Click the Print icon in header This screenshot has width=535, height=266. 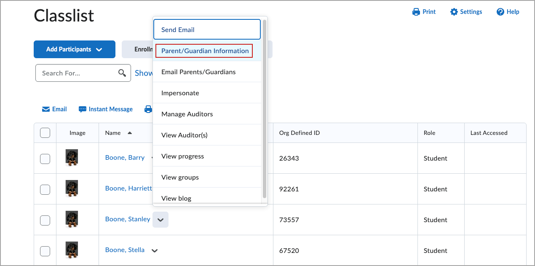[416, 12]
